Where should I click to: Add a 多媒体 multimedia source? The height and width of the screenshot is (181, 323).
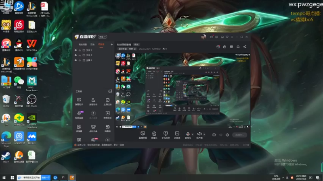tap(177, 135)
